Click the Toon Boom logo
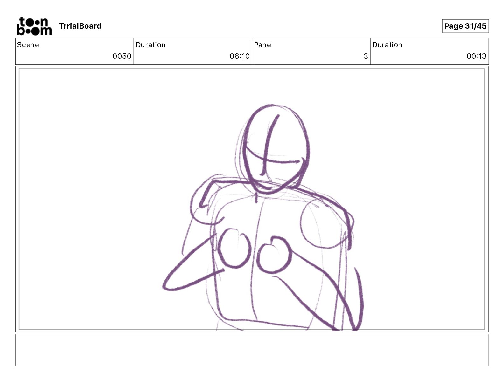Image resolution: width=504 pixels, height=389 pixels. pyautogui.click(x=34, y=26)
